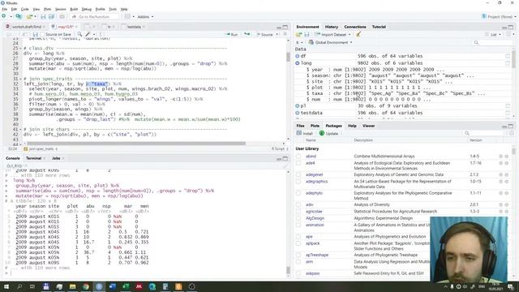
Task: Open the Session menu
Action: click(x=60, y=9)
